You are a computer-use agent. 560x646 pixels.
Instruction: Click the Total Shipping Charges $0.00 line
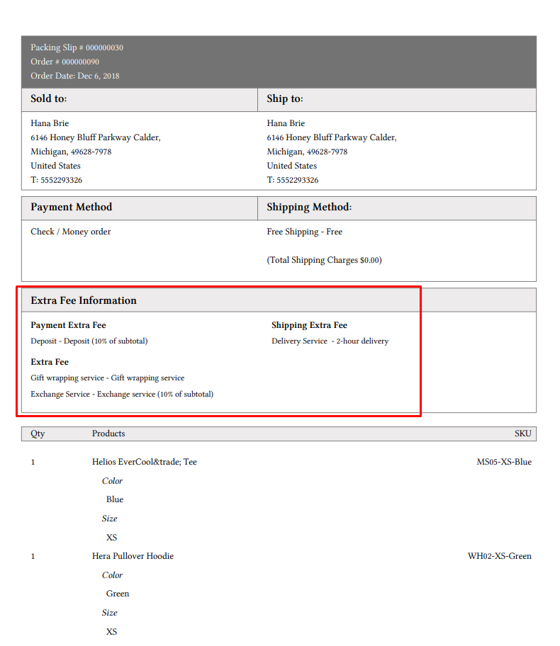[x=324, y=260]
